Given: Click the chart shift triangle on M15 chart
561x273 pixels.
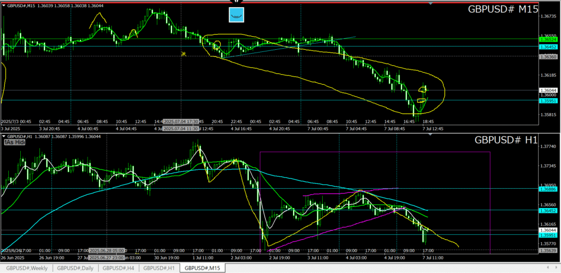Looking at the screenshot, I should [x=431, y=4].
